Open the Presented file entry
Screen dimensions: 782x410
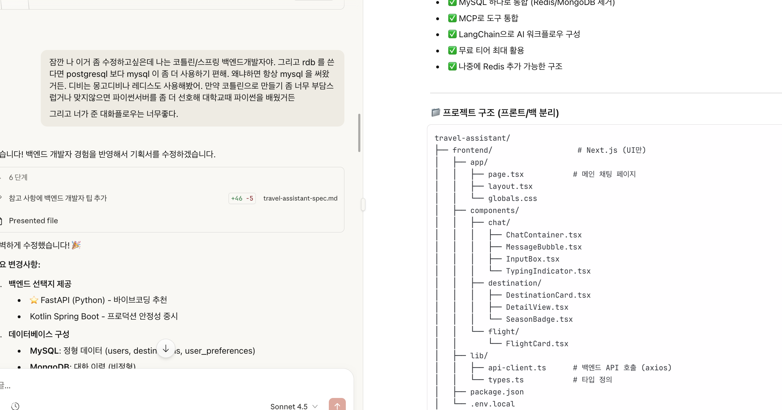tap(33, 220)
